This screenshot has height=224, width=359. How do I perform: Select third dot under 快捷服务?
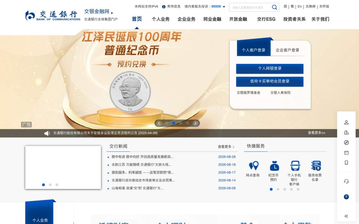pyautogui.click(x=285, y=189)
